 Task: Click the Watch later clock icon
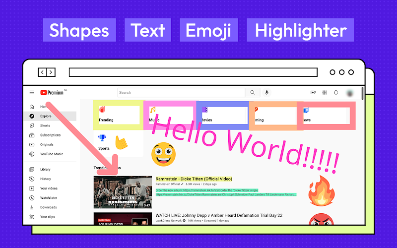[32, 197]
